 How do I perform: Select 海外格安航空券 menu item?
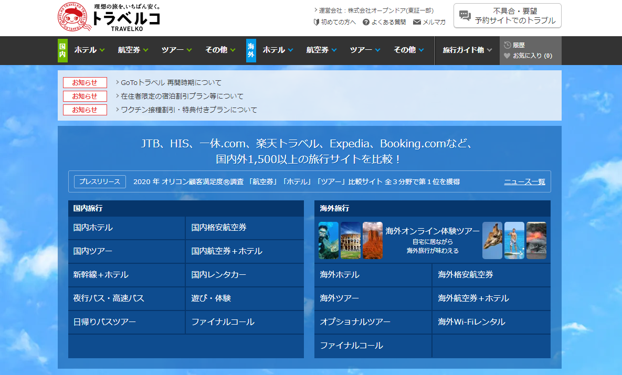pos(491,275)
